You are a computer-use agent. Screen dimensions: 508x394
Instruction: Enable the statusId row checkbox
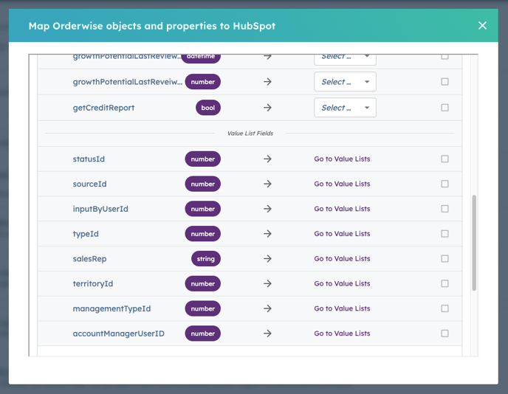click(444, 159)
